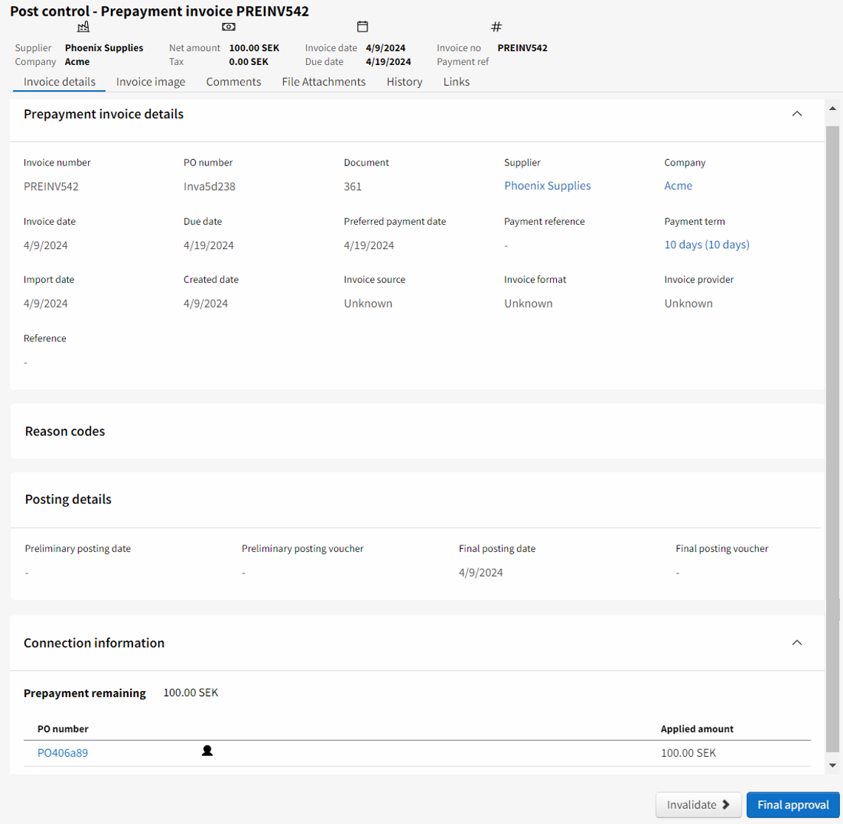Open the 10 days payment term link
Image resolution: width=843 pixels, height=824 pixels.
(x=706, y=245)
